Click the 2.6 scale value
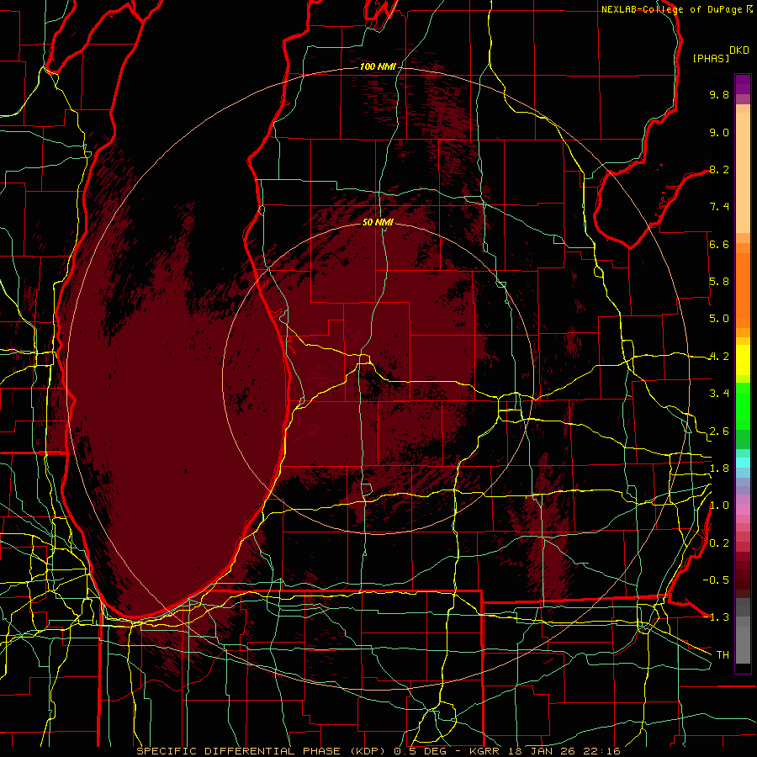This screenshot has width=757, height=757. tap(719, 431)
